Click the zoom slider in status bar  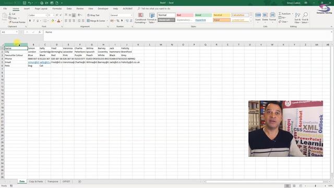tap(315, 186)
